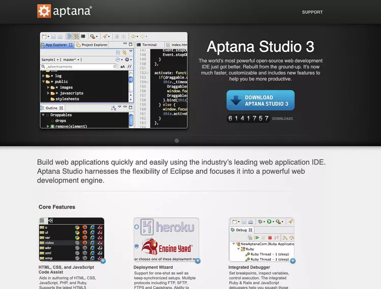Open the SUPPORT link

click(312, 12)
